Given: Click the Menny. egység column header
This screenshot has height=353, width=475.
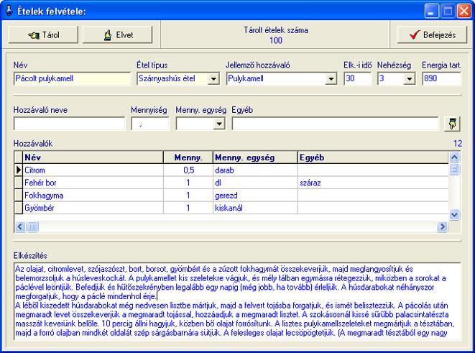Looking at the screenshot, I should (x=255, y=157).
